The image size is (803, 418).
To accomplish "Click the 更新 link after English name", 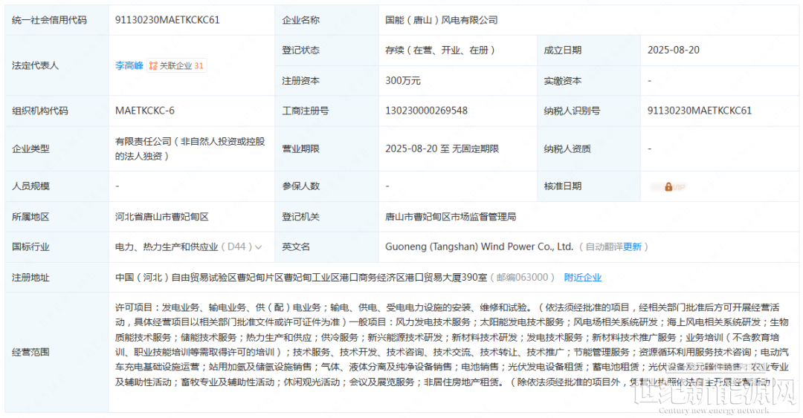I will tap(633, 247).
